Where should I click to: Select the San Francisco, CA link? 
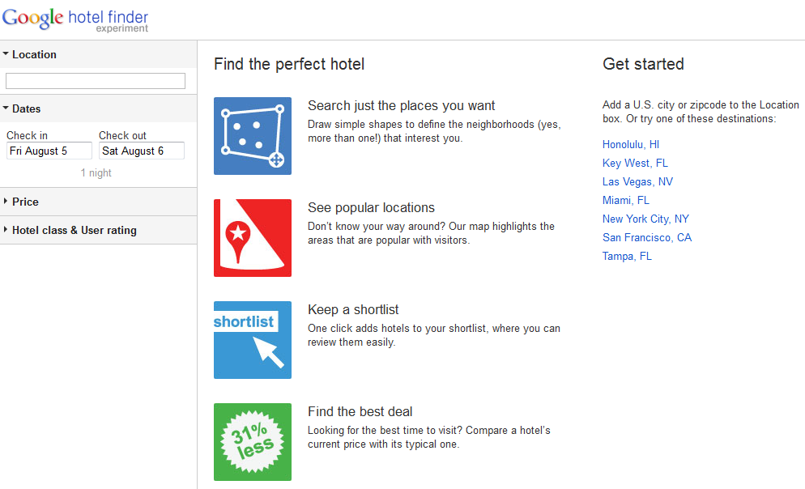[647, 238]
